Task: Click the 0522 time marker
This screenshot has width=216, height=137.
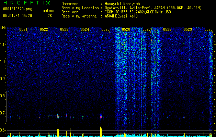Action: pos(44,29)
